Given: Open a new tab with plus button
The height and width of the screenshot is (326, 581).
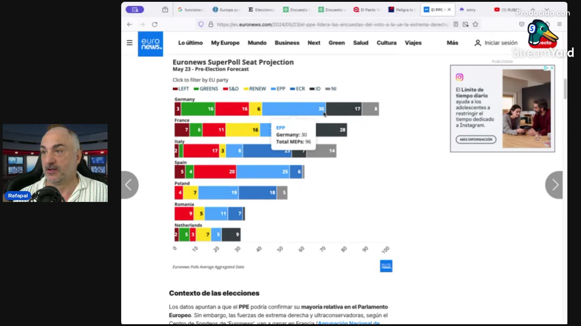Looking at the screenshot, I should coord(533,10).
